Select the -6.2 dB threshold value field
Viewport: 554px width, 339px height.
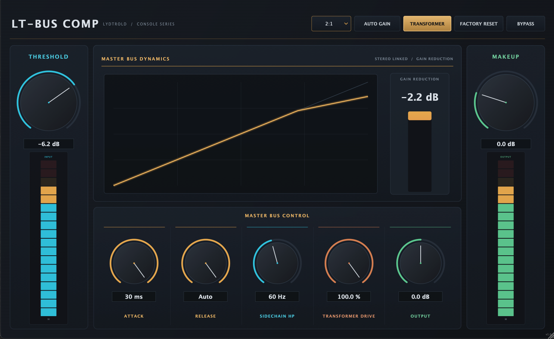tap(49, 144)
